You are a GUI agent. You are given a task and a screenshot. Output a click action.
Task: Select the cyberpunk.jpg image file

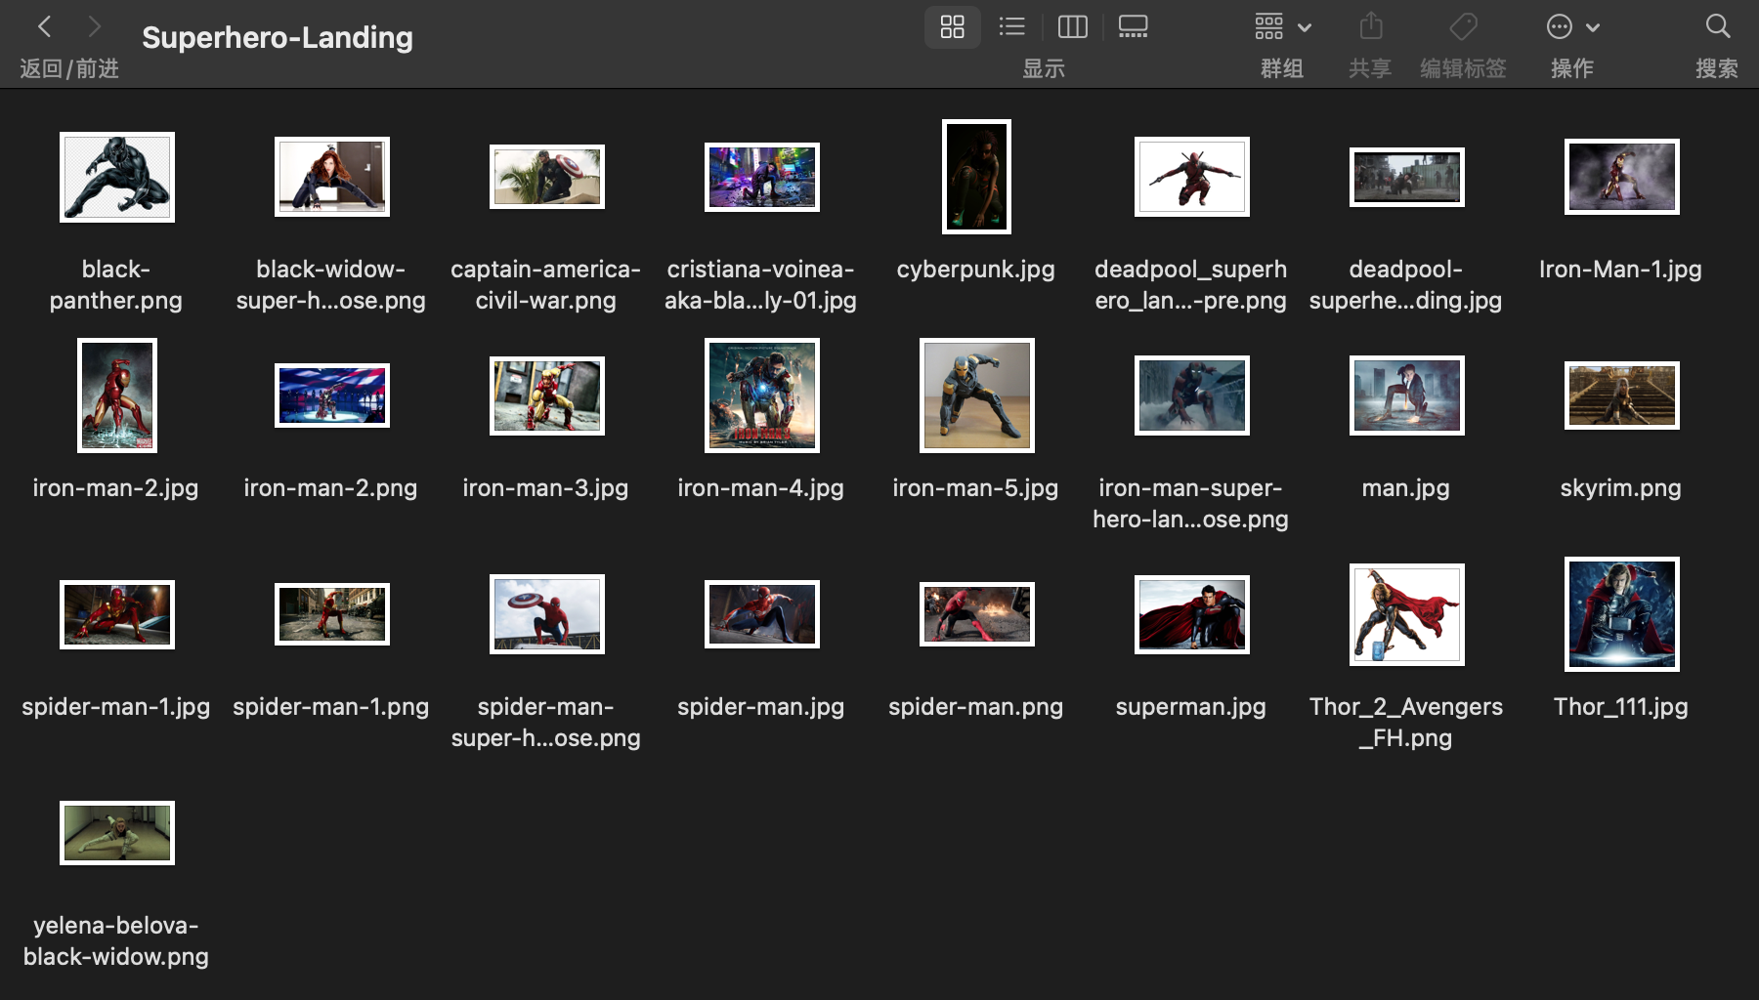click(x=976, y=177)
